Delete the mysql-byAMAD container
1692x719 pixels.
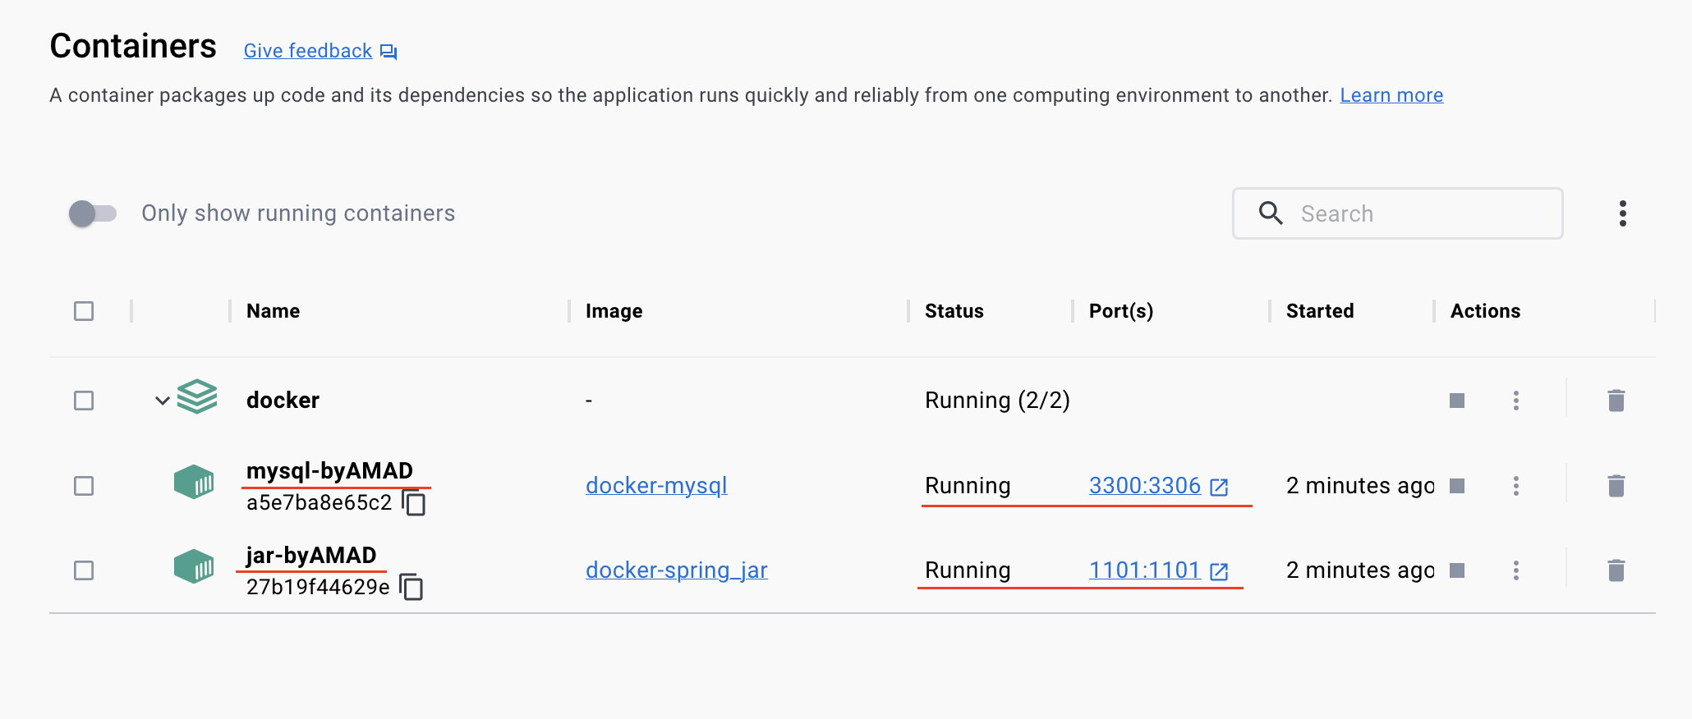coord(1616,486)
